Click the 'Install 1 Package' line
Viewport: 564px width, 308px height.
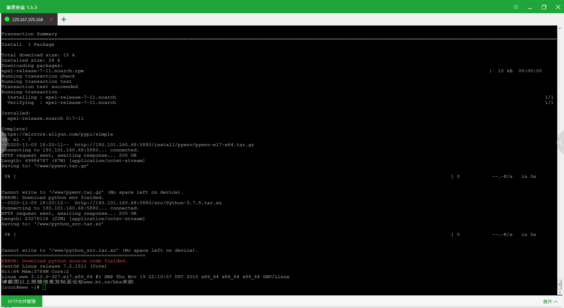[28, 44]
